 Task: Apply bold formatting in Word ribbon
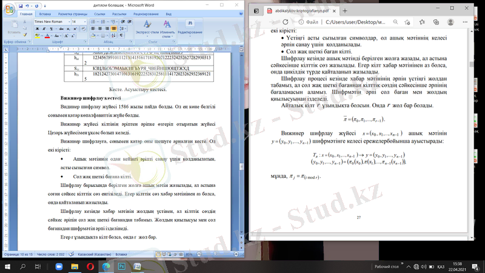point(36,29)
